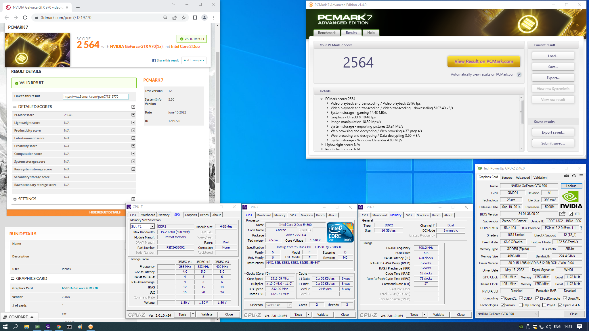Open the Advanced tab in GPU-Z

coord(523,178)
